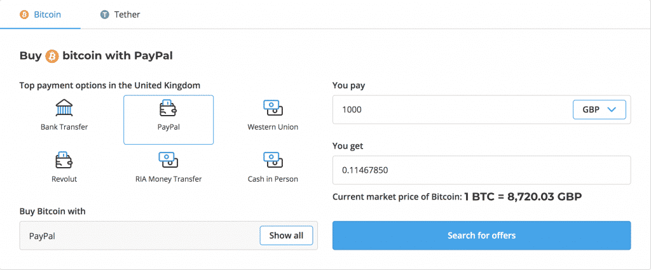Choose the Western Union label
Image resolution: width=651 pixels, height=270 pixels.
[x=273, y=127]
